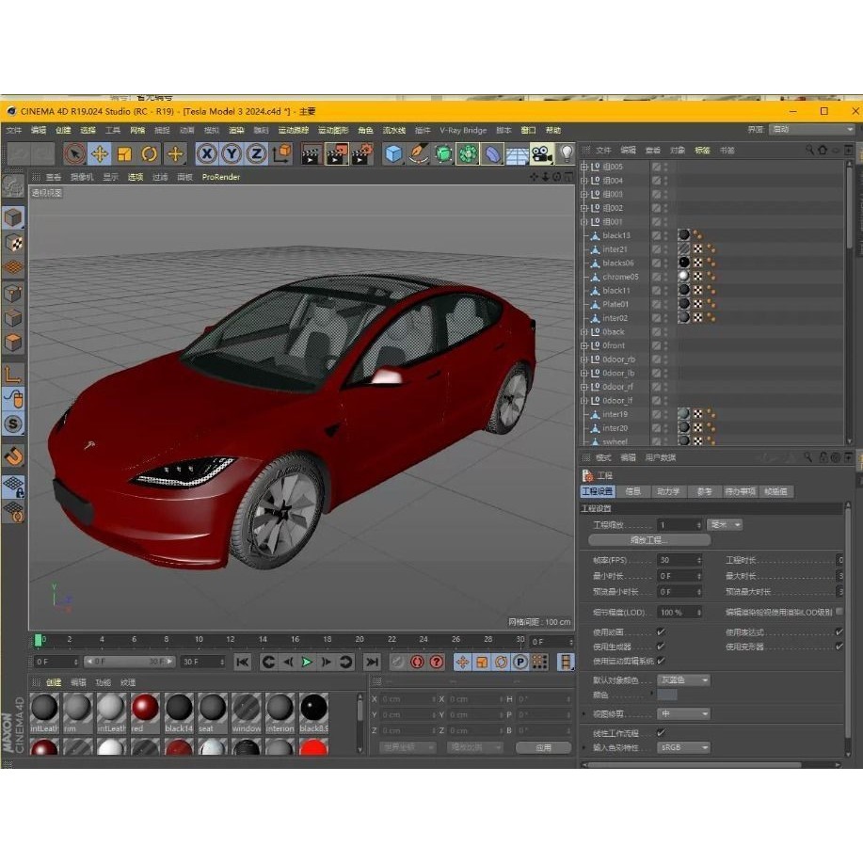Uncheck the 使用运动剪辑系统 checkbox
The image size is (863, 863).
(x=661, y=661)
